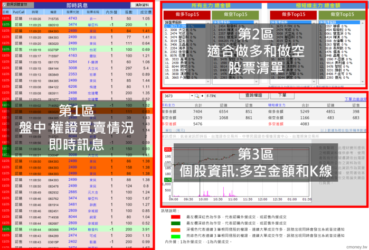Click the 5476 多空差額 value

(197, 124)
